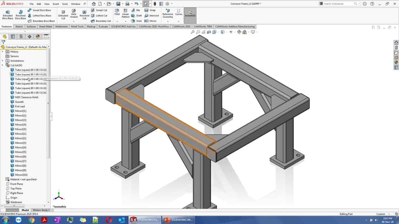The width and height of the screenshot is (399, 224).
Task: Open the Insert menu
Action: pos(56,4)
